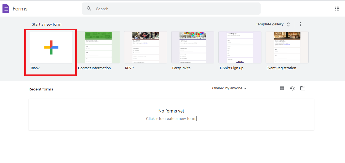Switch to list view icon
345x163 pixels.
pos(282,88)
